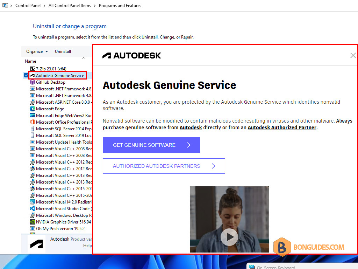Open the Organize dropdown menu
The width and height of the screenshot is (358, 269).
[37, 51]
